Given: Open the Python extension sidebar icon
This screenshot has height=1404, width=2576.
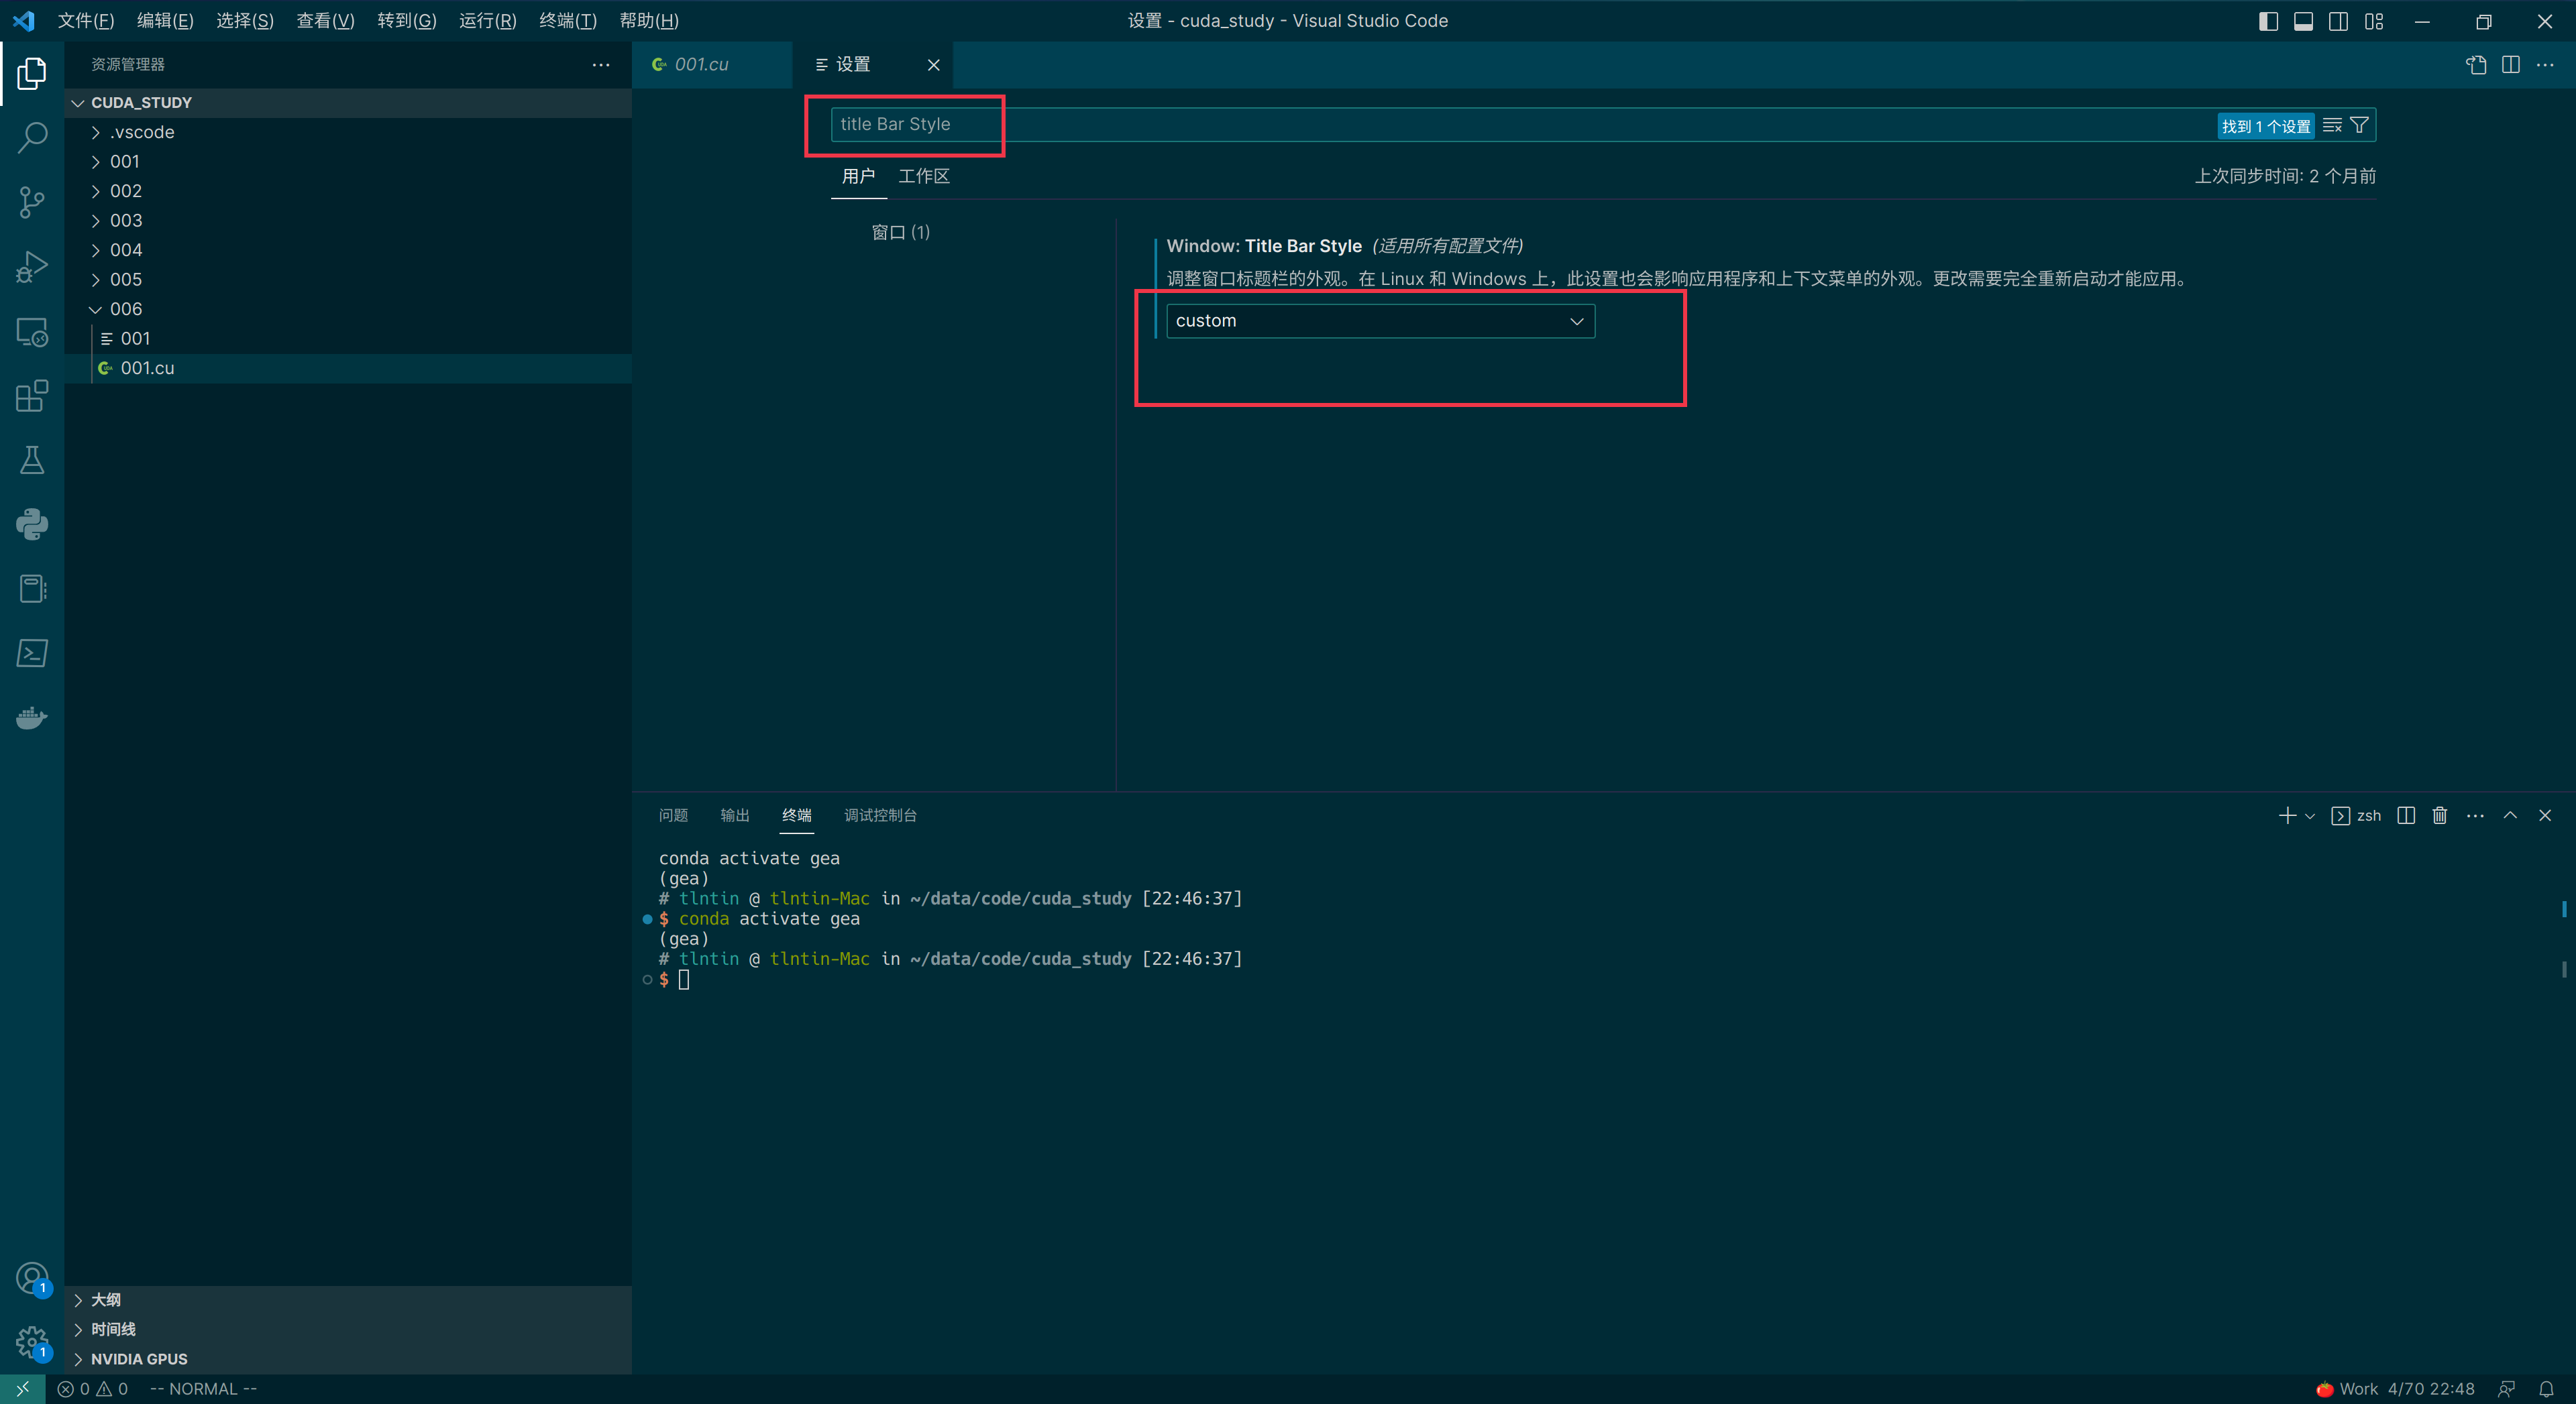Looking at the screenshot, I should 32,524.
